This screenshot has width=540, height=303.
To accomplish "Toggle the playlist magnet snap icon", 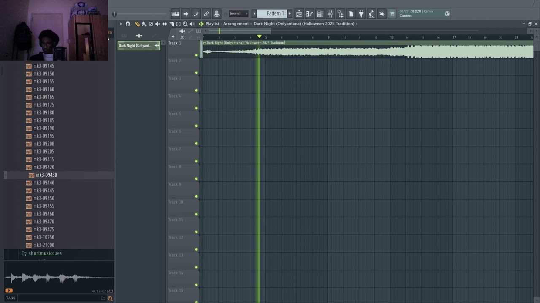I will coord(128,24).
